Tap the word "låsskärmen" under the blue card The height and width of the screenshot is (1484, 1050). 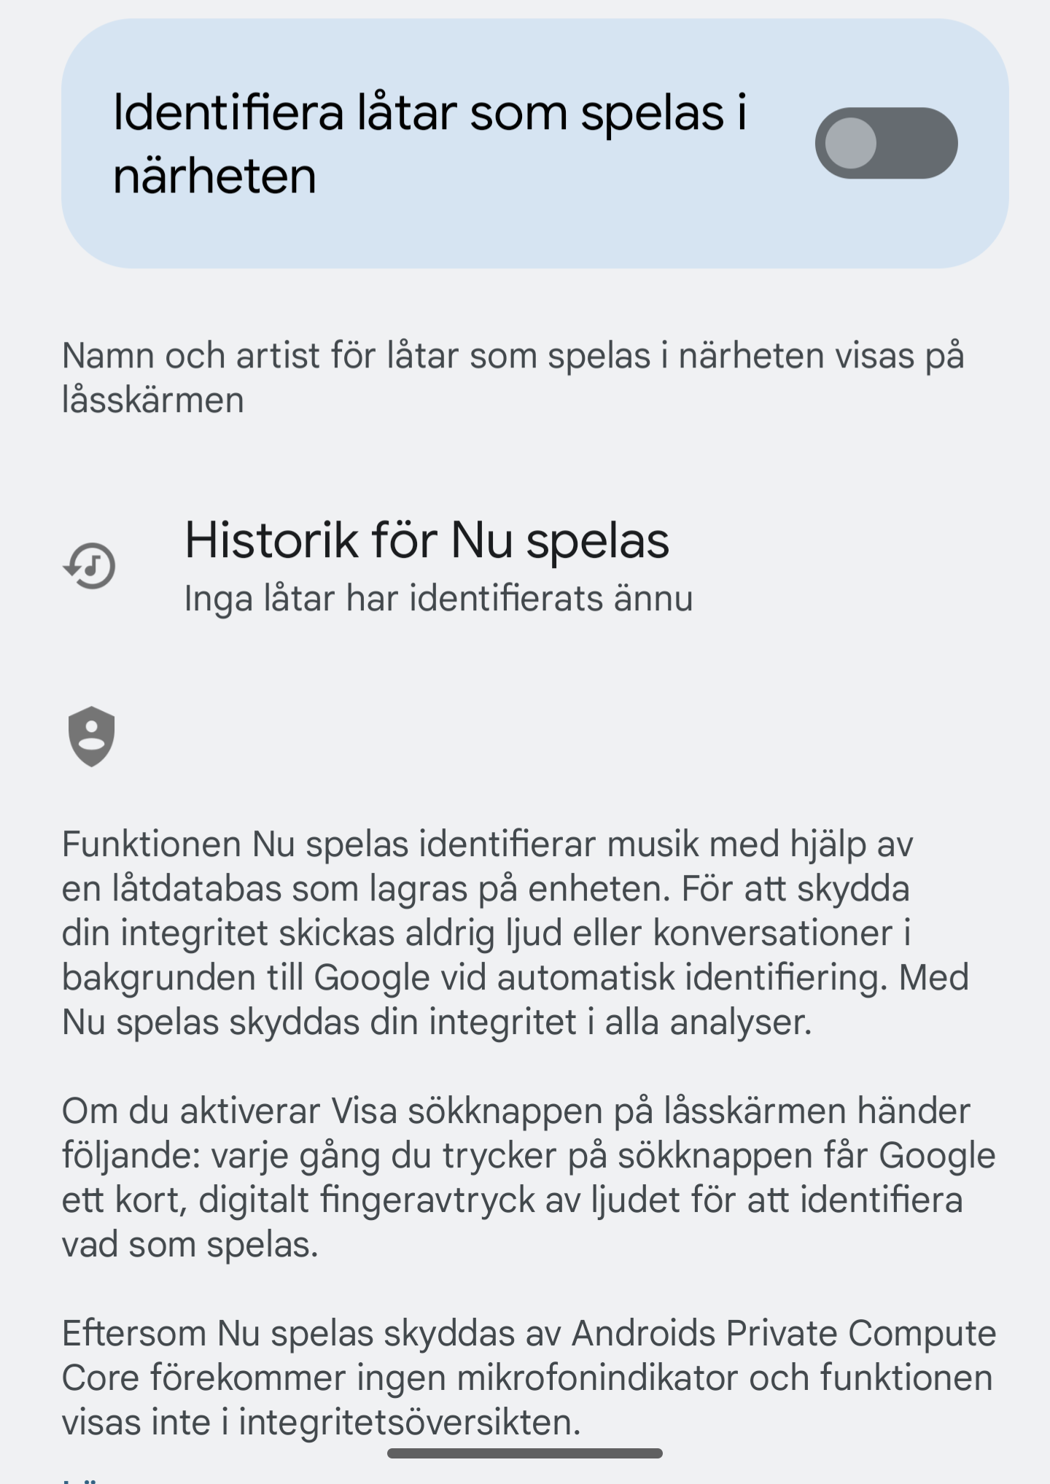[x=152, y=400]
